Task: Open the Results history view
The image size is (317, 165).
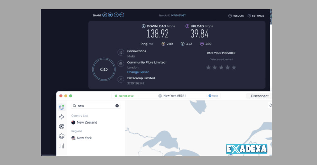Action: (x=236, y=16)
